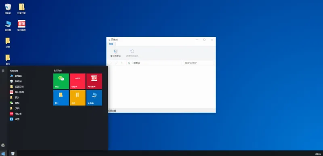
Task: Click the taskbar clock
Action: coord(318,154)
